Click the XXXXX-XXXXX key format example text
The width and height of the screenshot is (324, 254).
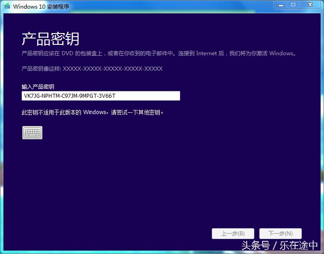113,69
